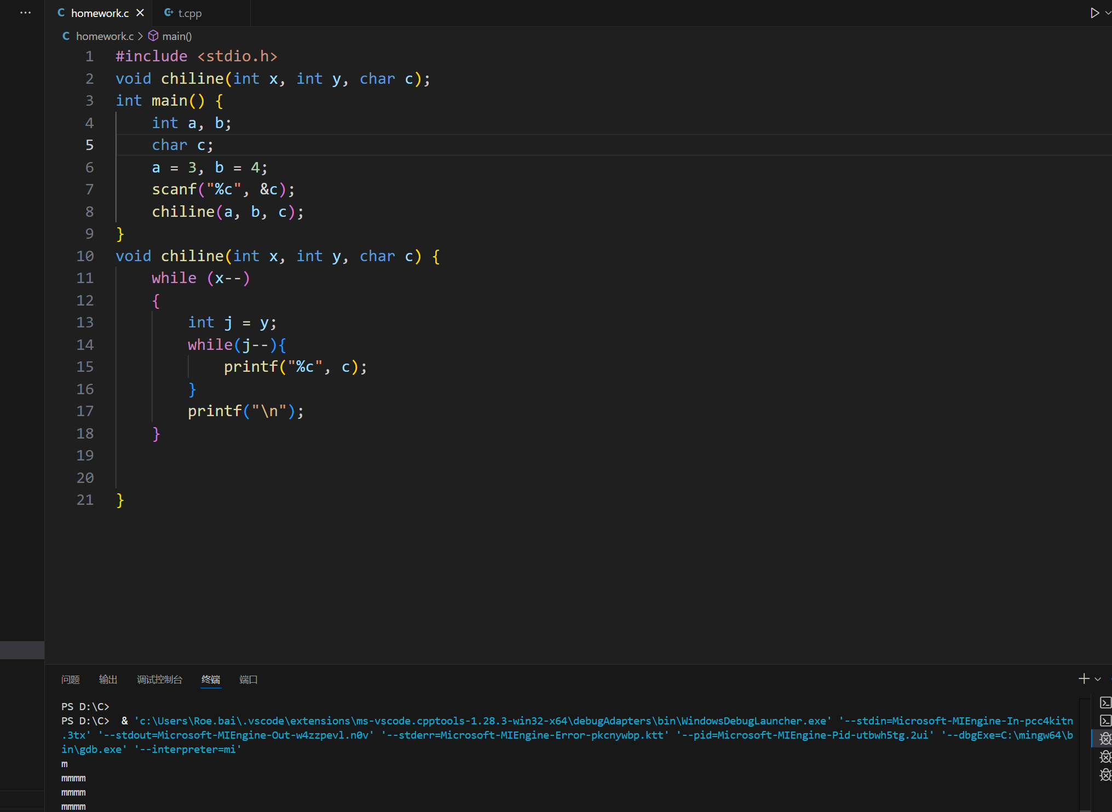
Task: Select the highlighted active debug terminal
Action: coord(1105,739)
